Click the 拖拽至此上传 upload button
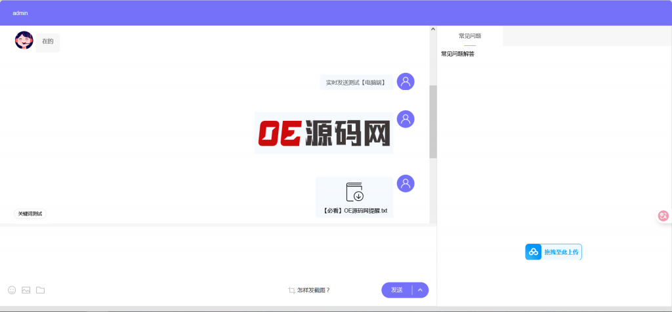The height and width of the screenshot is (312, 672). [x=554, y=252]
